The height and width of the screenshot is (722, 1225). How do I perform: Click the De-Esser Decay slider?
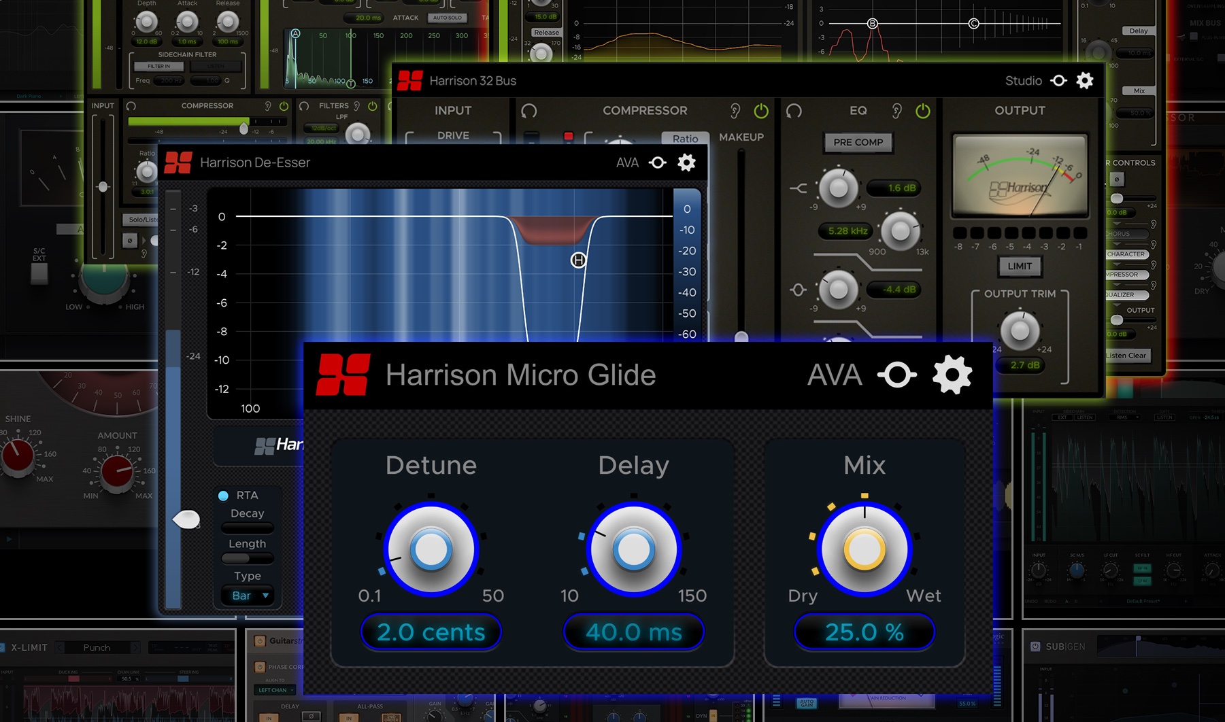pyautogui.click(x=248, y=528)
